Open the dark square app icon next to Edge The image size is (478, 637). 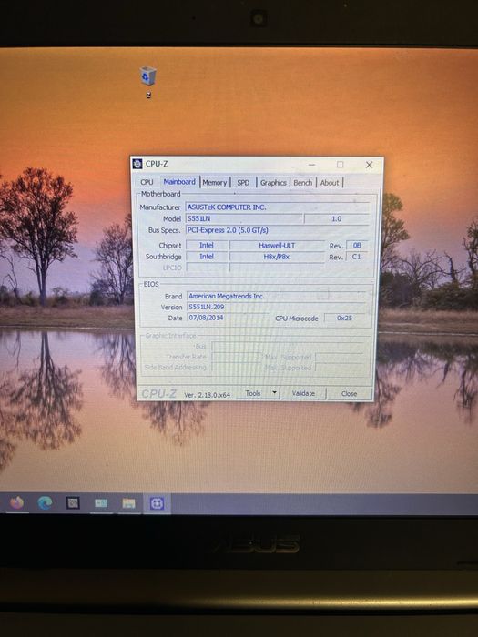(x=73, y=503)
